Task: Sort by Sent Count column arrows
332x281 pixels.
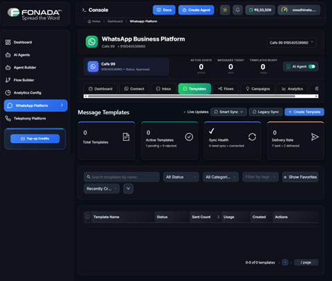Action: point(219,217)
